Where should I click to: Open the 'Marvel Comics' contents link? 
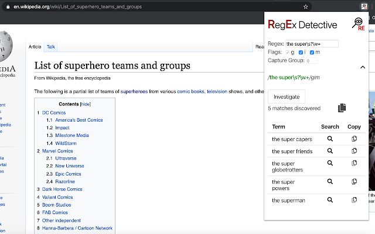click(x=57, y=151)
